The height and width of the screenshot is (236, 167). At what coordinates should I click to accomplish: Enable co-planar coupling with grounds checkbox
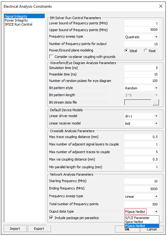(x=51, y=57)
